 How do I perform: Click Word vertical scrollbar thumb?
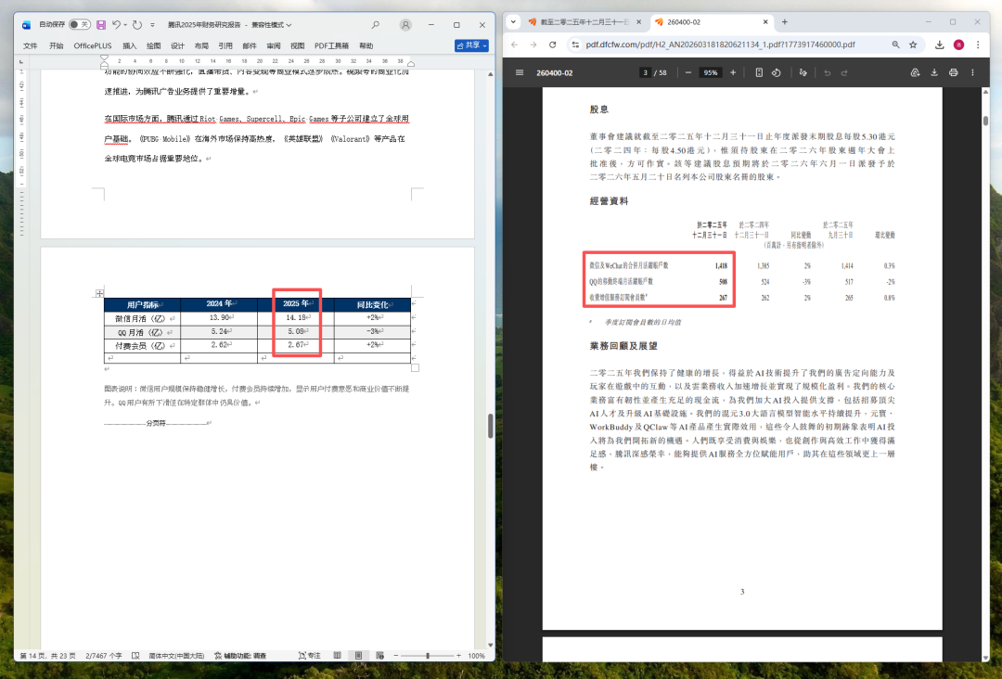click(x=490, y=426)
